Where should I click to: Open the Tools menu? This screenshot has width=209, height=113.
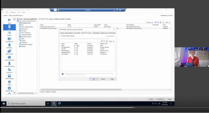click(x=19, y=12)
